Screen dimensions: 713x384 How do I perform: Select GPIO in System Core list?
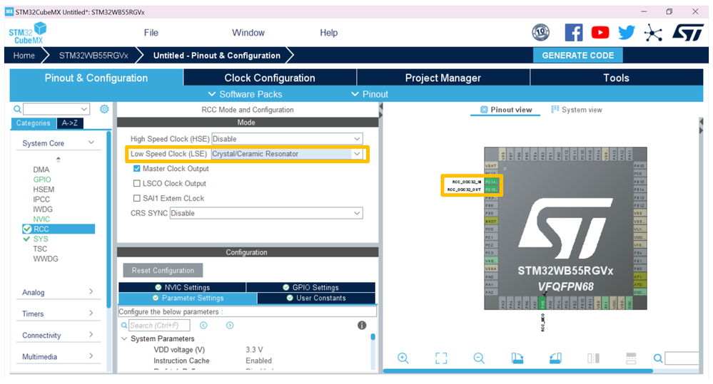point(42,180)
